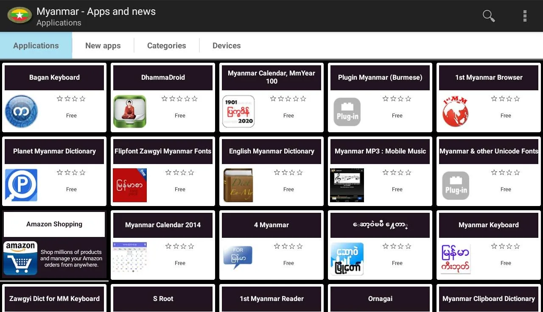
Task: Click the Flipfont Zawgyi Myanmar Fonts title
Action: 163,151
